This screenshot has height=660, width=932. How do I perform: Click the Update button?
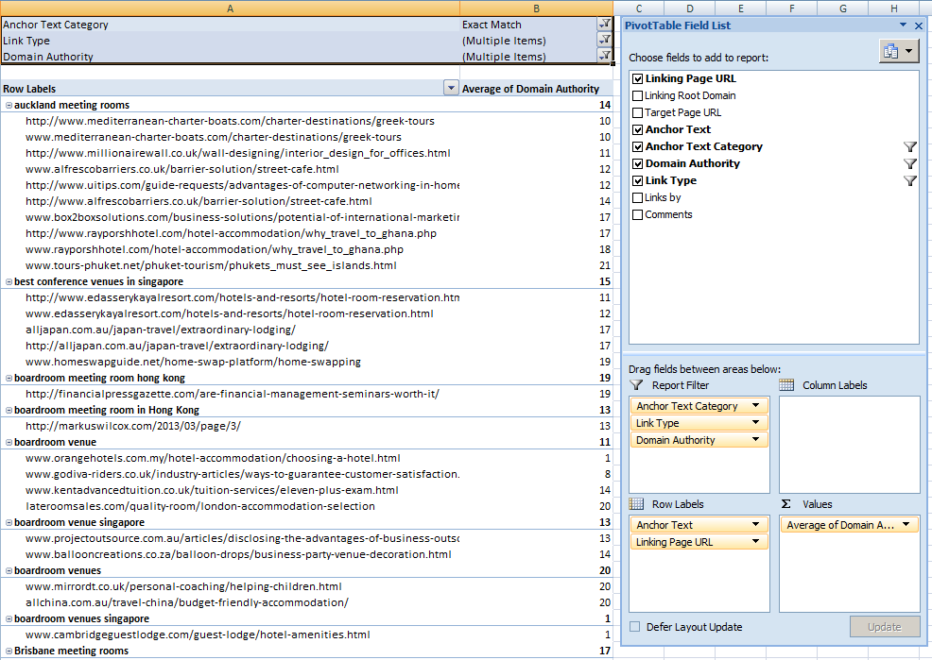(x=884, y=627)
